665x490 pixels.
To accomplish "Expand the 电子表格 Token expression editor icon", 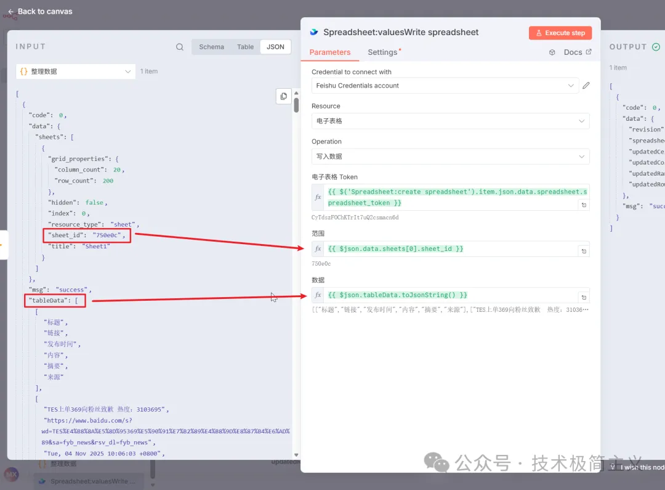I will [584, 205].
